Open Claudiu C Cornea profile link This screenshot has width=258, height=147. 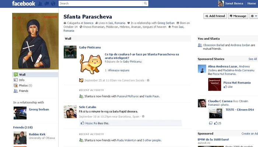pyautogui.click(x=220, y=101)
